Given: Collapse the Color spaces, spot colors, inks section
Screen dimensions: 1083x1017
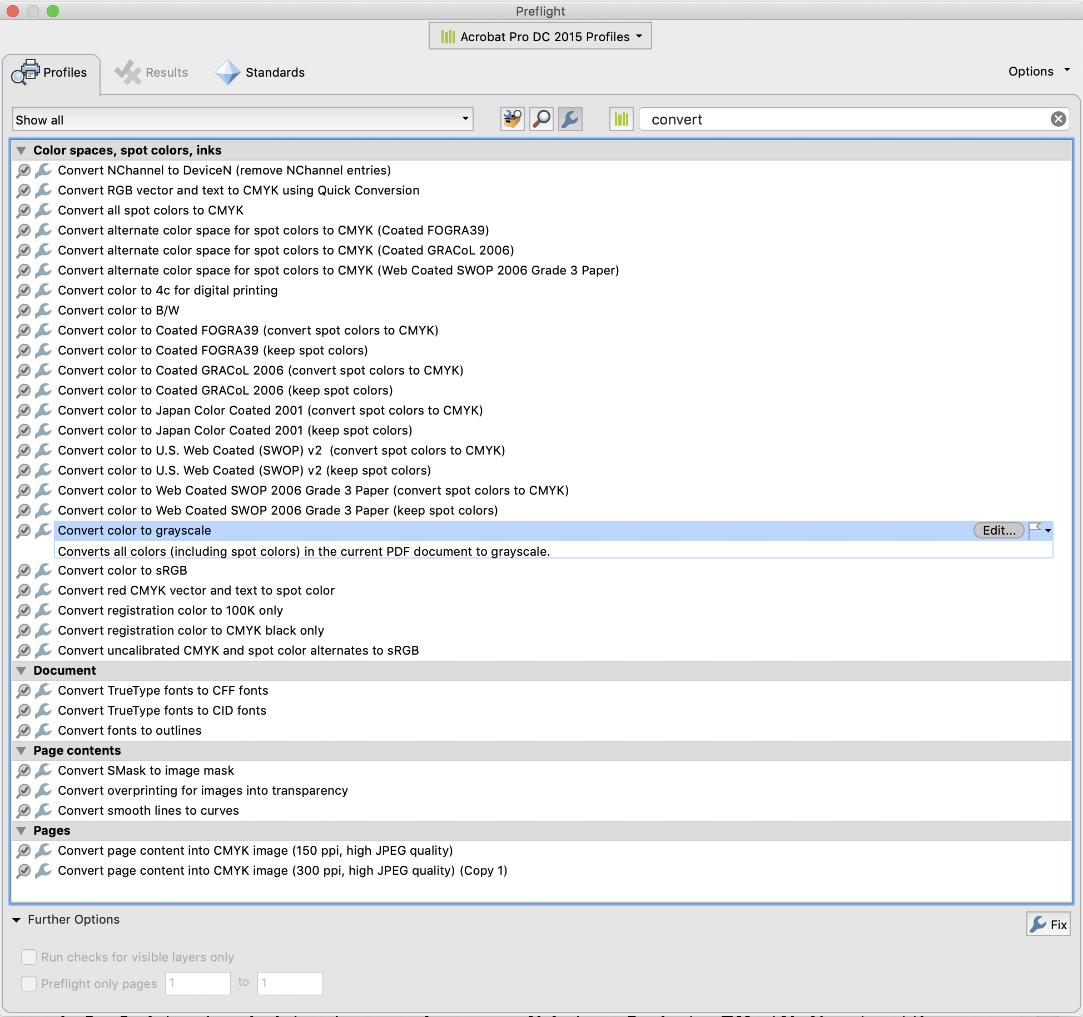Looking at the screenshot, I should coord(21,150).
